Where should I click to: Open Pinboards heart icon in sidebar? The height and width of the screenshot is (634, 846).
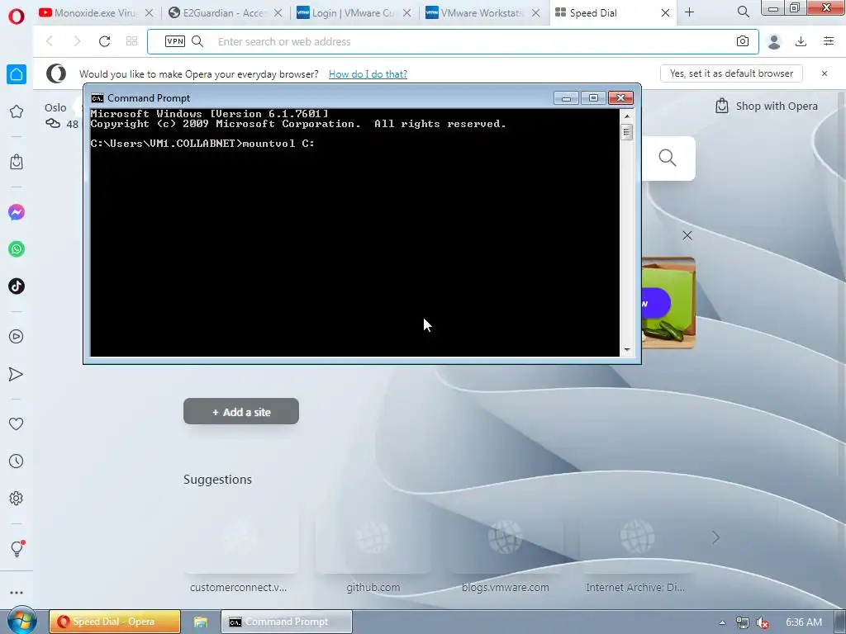point(17,424)
